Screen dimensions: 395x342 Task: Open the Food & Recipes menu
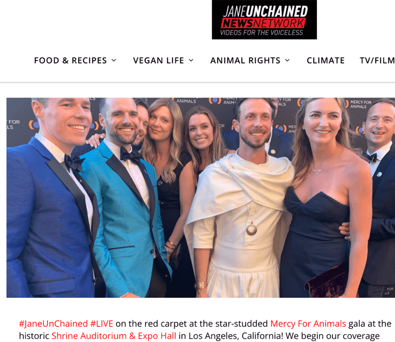pyautogui.click(x=71, y=61)
